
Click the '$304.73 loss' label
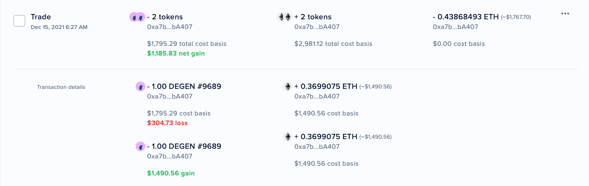click(167, 123)
